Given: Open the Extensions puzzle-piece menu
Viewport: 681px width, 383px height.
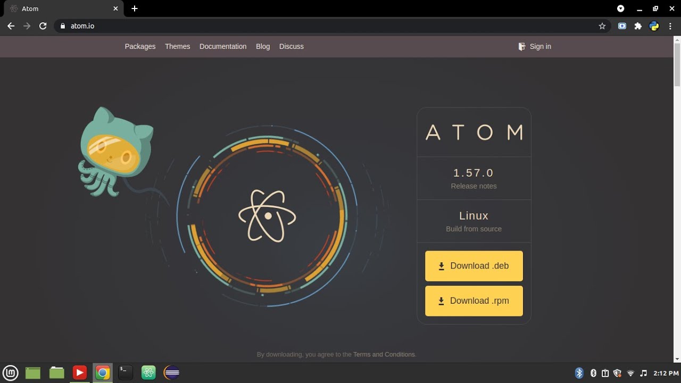Looking at the screenshot, I should coord(638,26).
